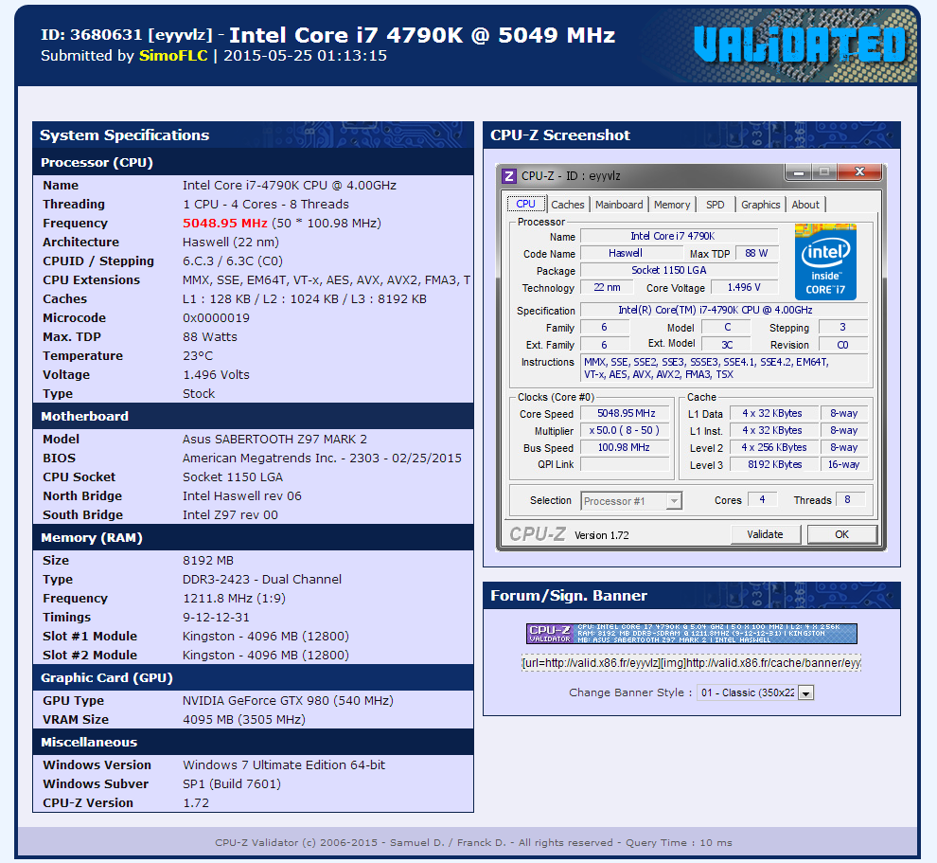The width and height of the screenshot is (937, 863).
Task: Click the L1 Inst. 8-way associativity field
Action: pyautogui.click(x=844, y=431)
